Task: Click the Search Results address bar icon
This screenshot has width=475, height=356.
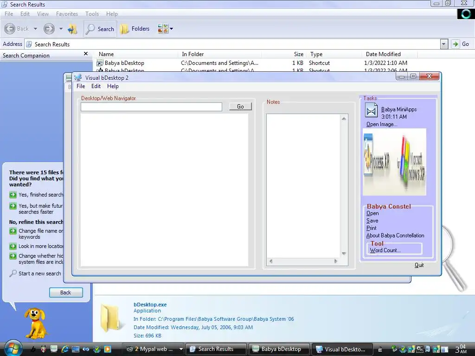Action: [x=29, y=44]
